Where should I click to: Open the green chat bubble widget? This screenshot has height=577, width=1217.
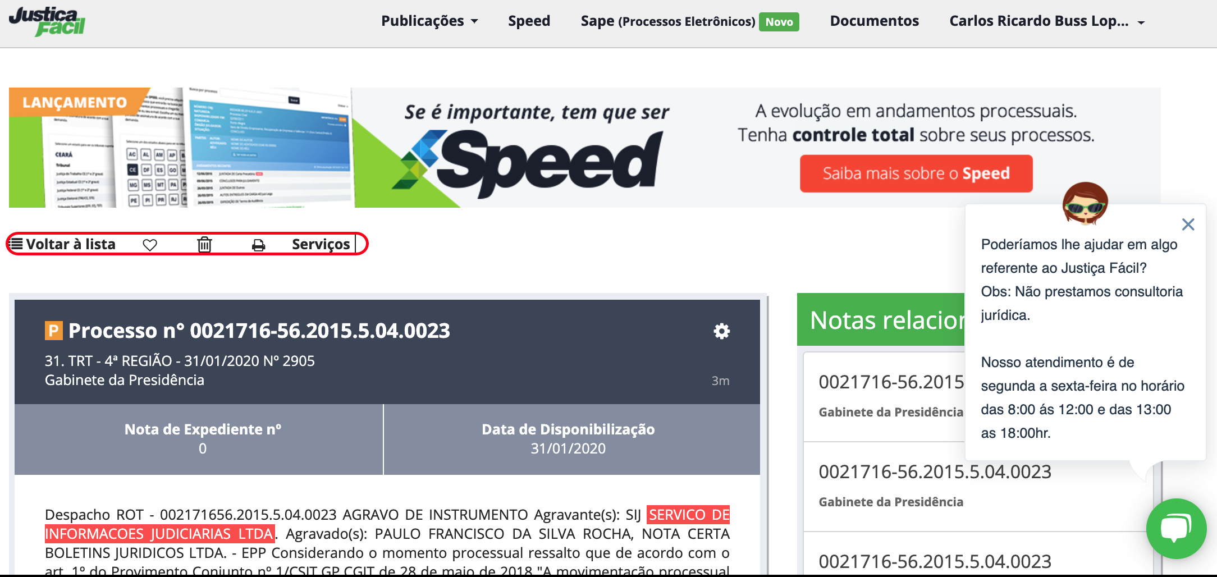coord(1175,529)
